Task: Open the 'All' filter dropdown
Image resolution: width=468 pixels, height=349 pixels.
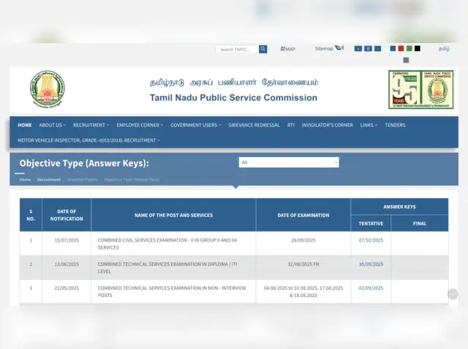Action: coord(289,162)
